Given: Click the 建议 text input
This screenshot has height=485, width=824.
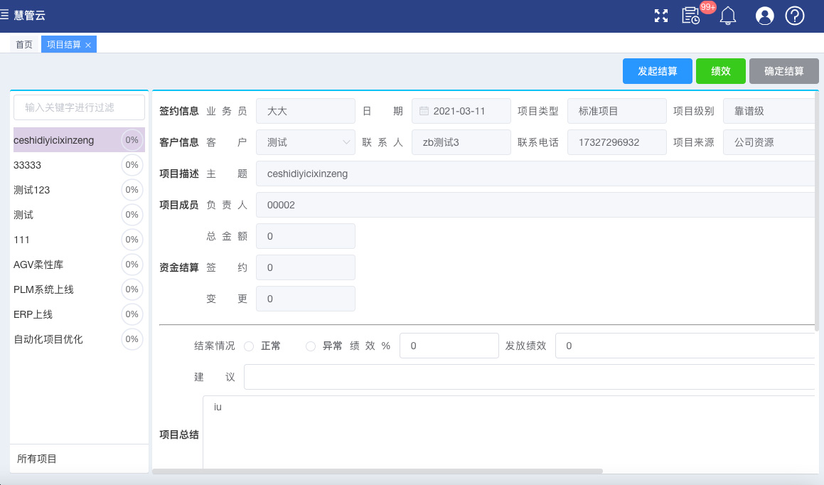Looking at the screenshot, I should (x=529, y=377).
